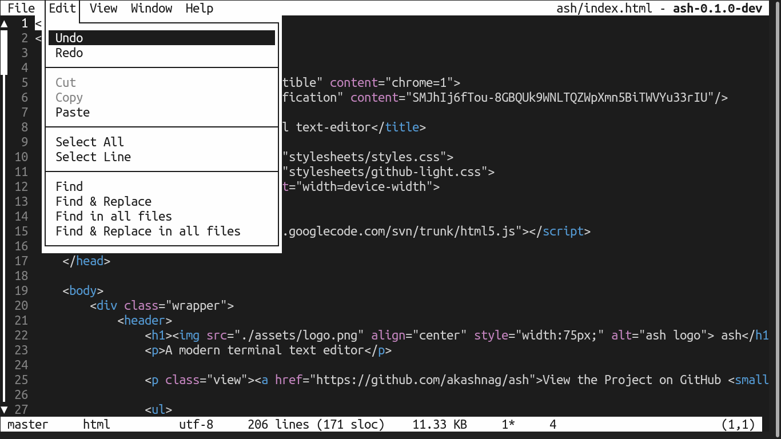
Task: Open the Find dialog
Action: tap(69, 186)
